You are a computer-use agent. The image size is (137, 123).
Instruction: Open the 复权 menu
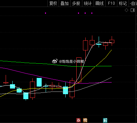coord(53,3)
